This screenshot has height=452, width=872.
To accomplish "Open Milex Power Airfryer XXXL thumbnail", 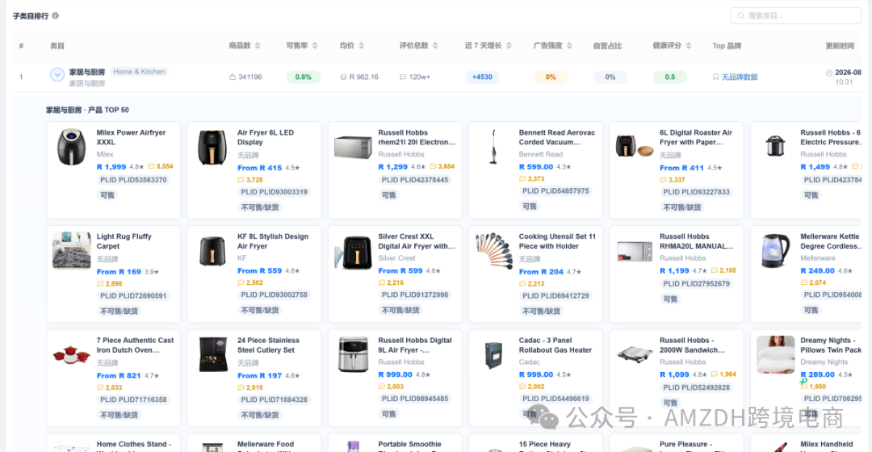I will point(72,147).
